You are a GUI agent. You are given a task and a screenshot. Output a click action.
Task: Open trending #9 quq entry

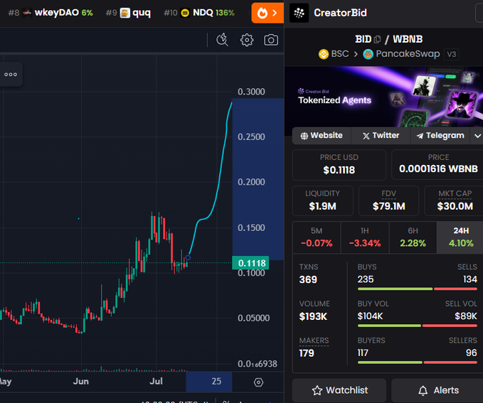click(x=128, y=13)
